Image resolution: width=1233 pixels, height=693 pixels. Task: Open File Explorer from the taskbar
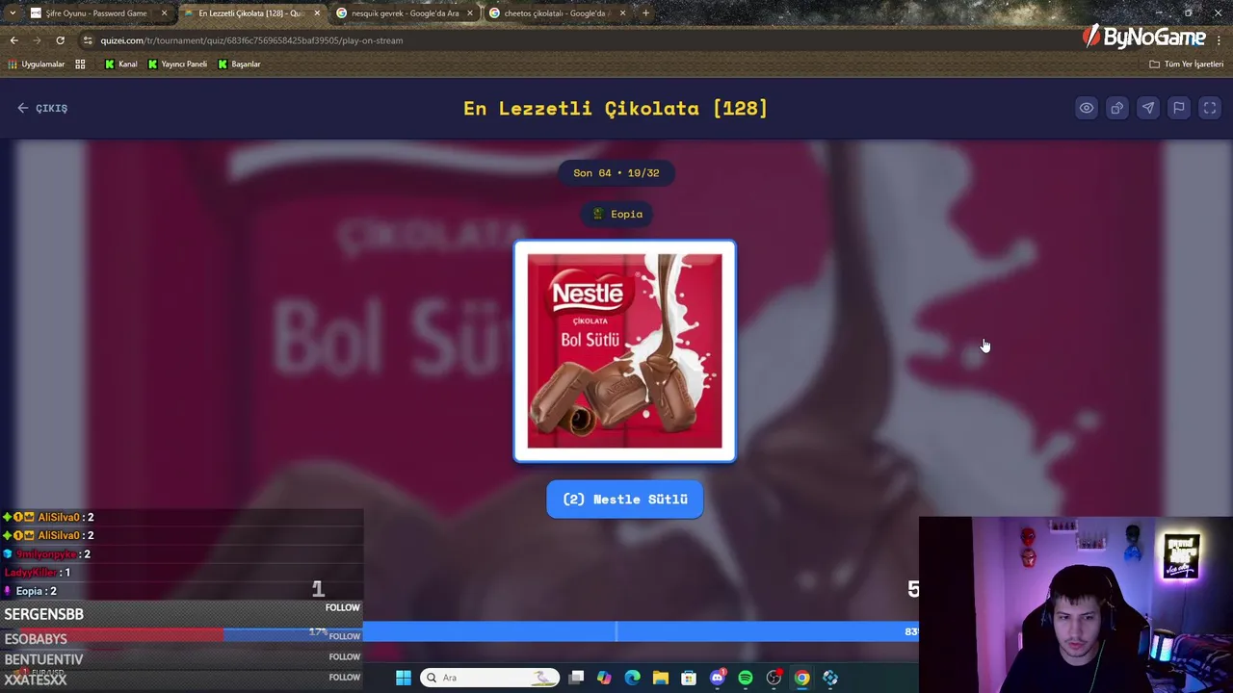[x=660, y=678]
